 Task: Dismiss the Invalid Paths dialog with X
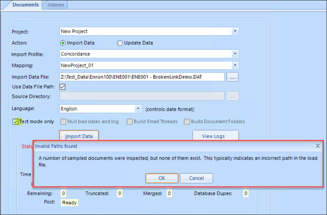(317, 146)
